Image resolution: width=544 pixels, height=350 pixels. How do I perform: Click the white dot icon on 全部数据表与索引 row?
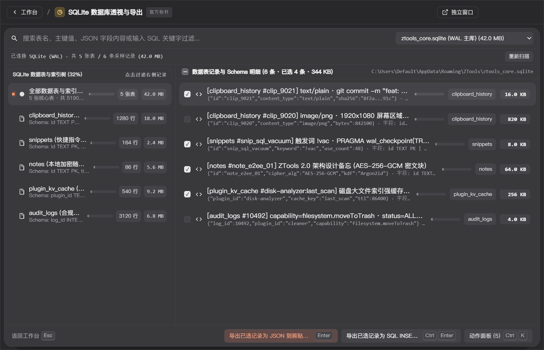tap(22, 94)
